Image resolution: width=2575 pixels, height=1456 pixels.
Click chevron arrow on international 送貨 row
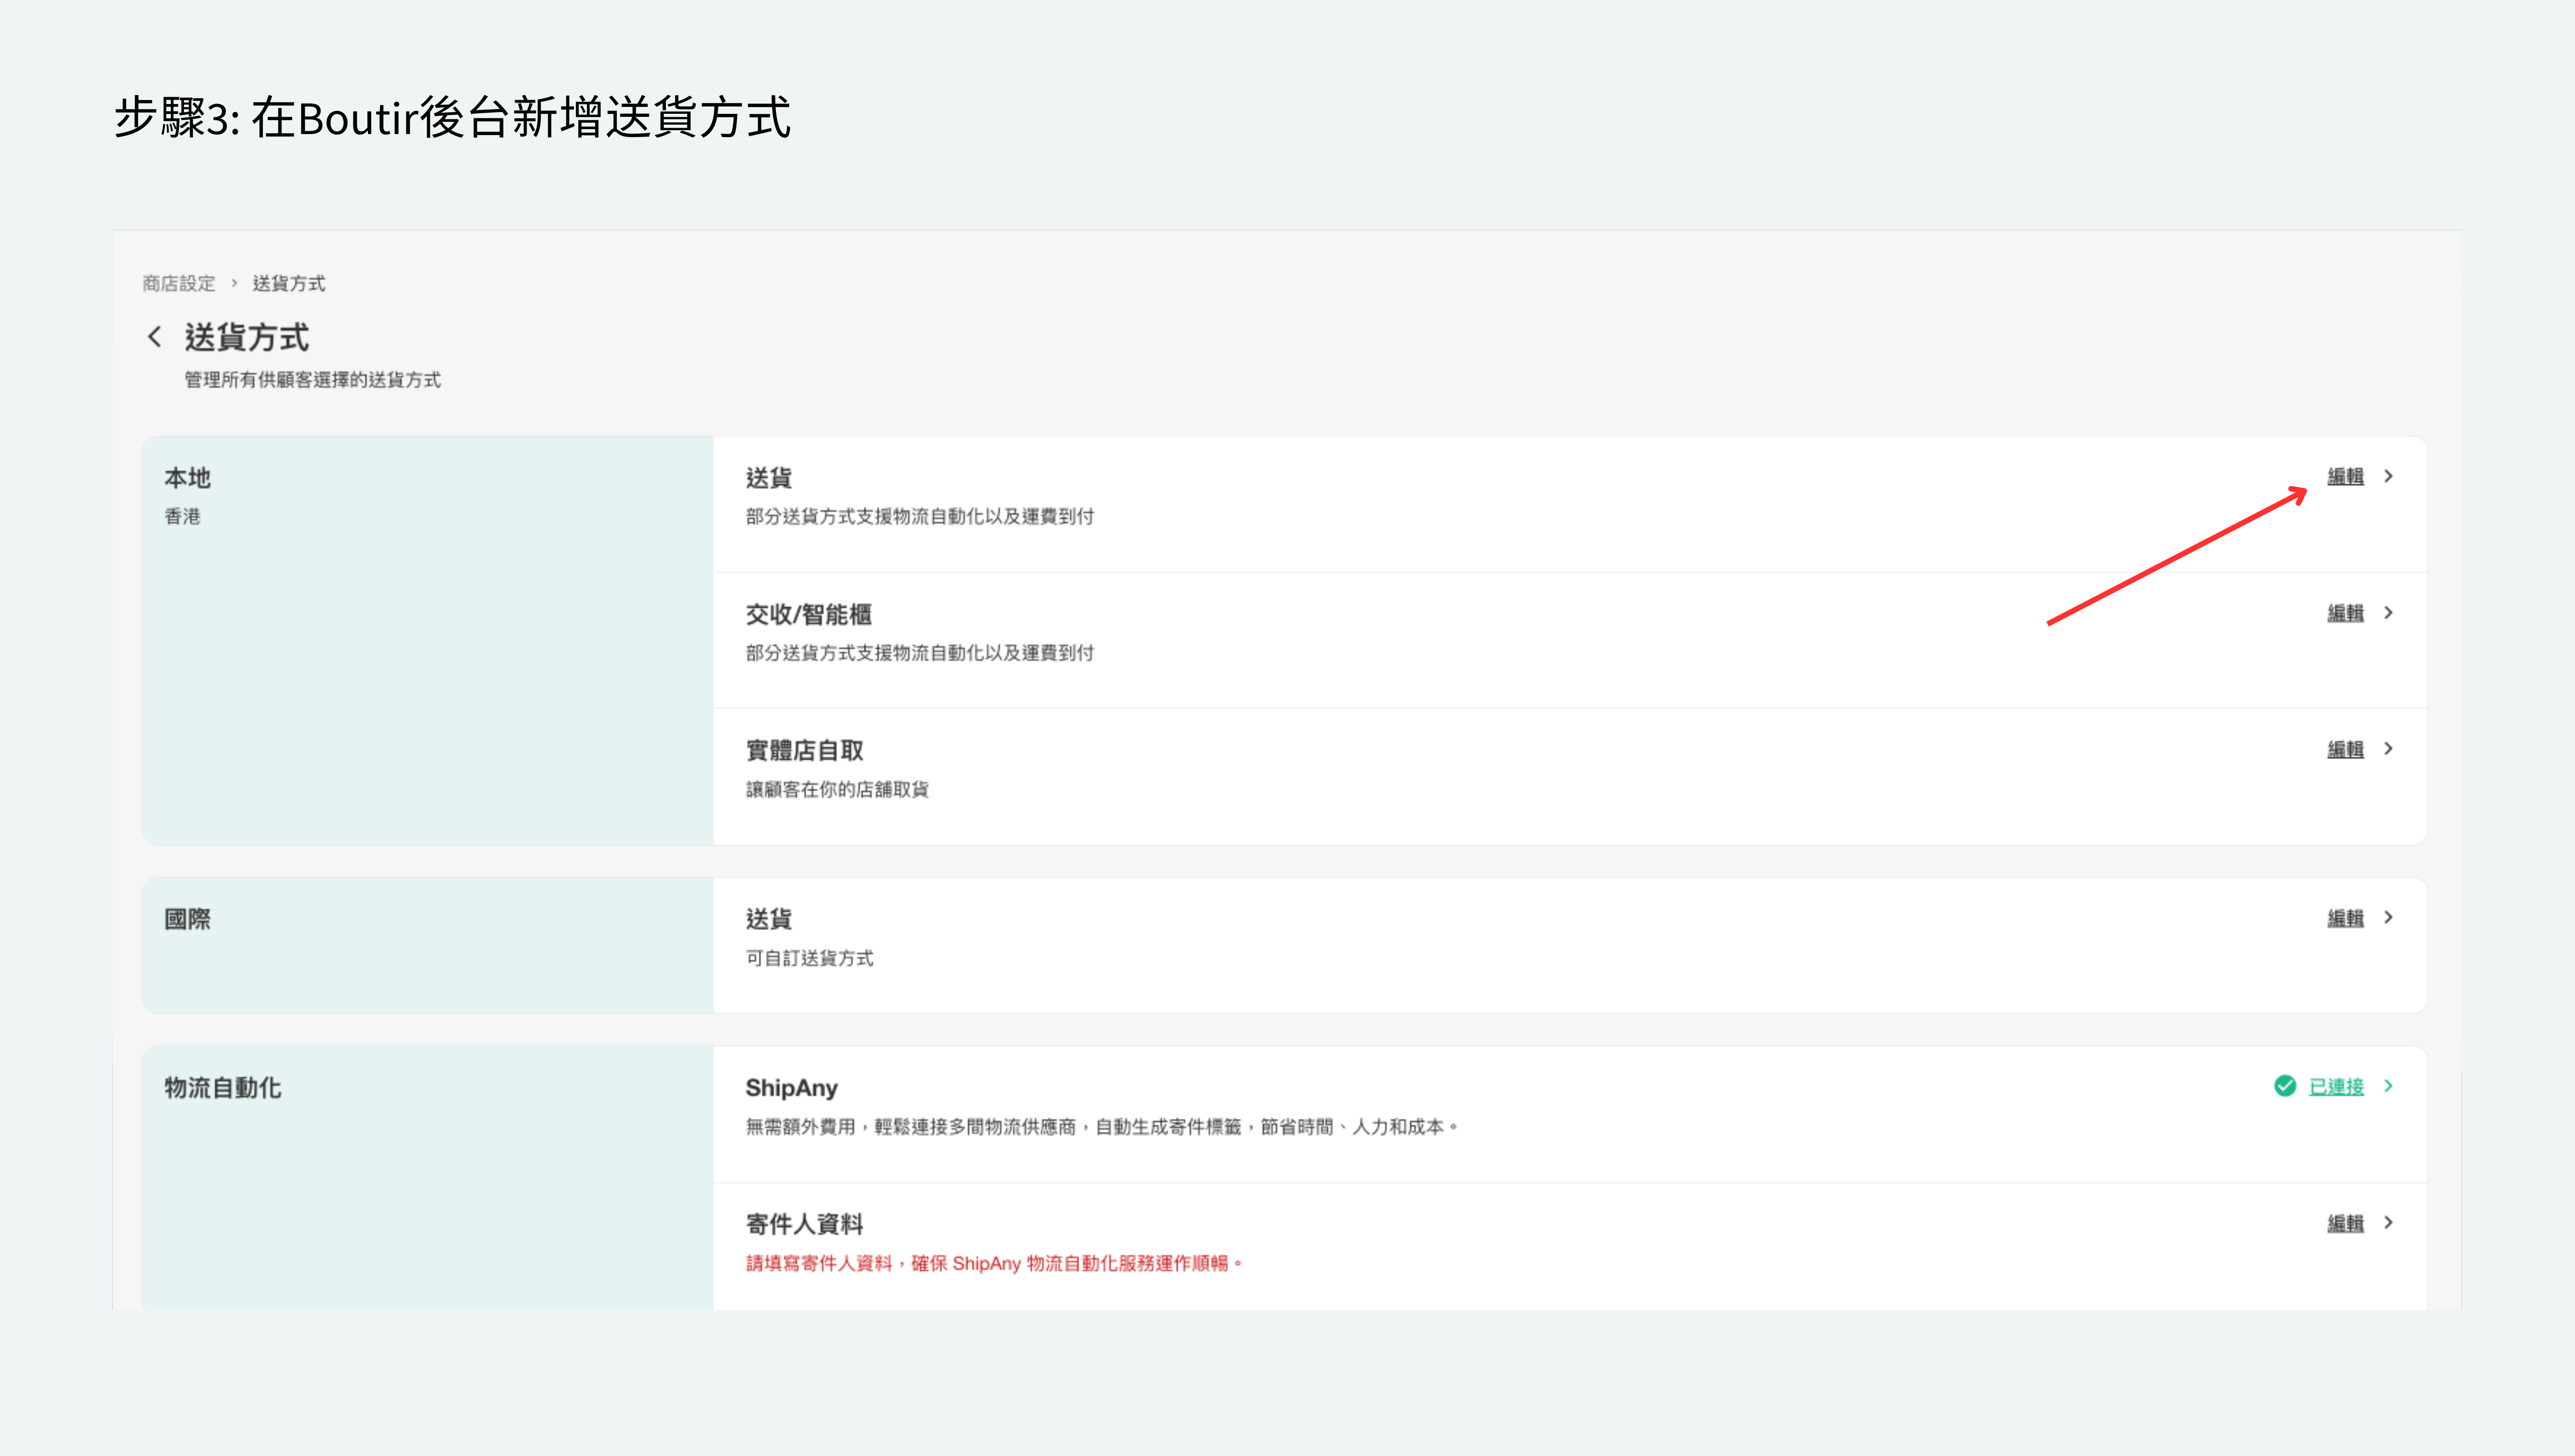(2388, 918)
